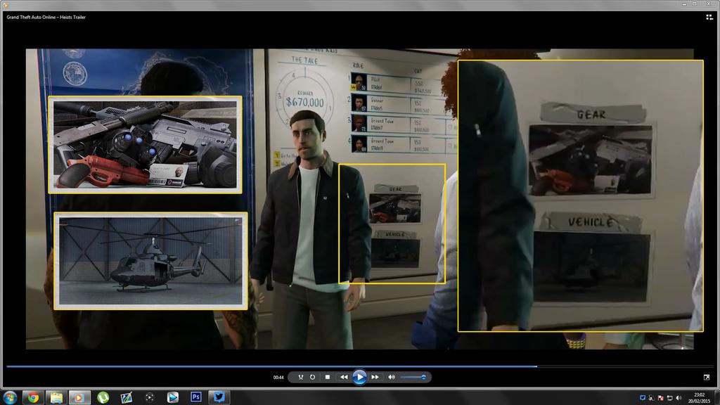Open the pencil-and-square app on the taskbar
Screen dimensions: 720x405
coord(127,397)
